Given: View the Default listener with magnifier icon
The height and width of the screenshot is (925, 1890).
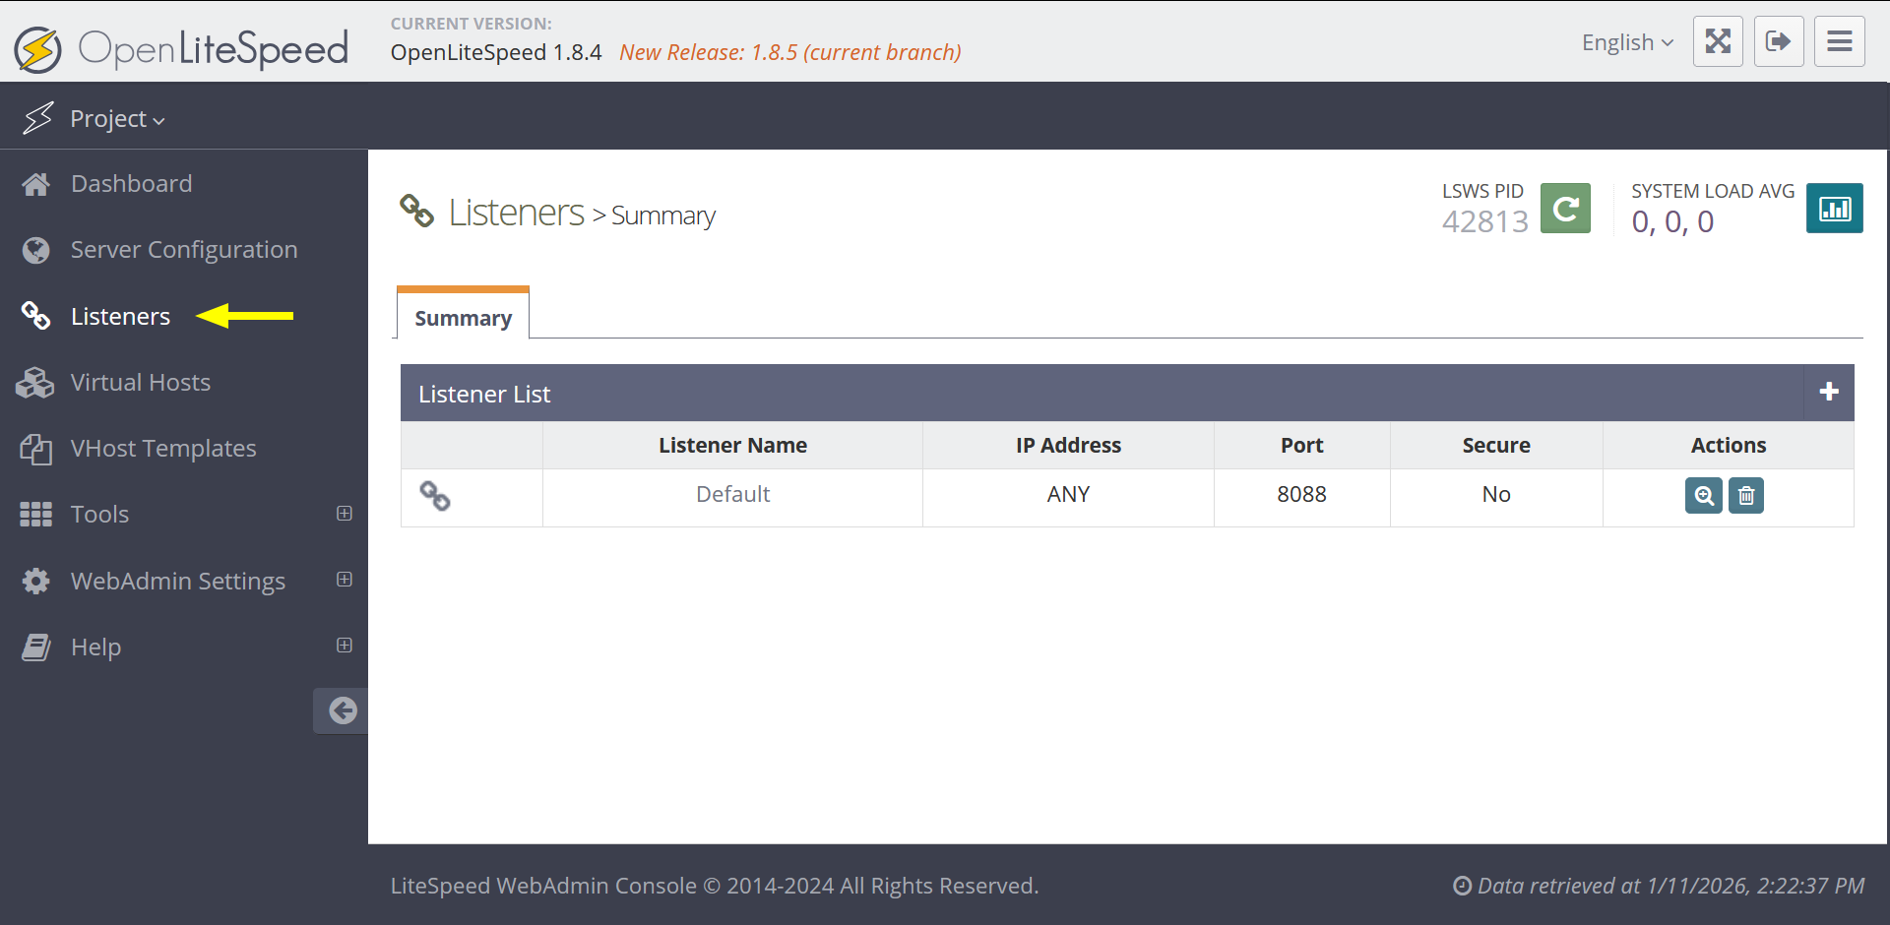Looking at the screenshot, I should (1703, 496).
